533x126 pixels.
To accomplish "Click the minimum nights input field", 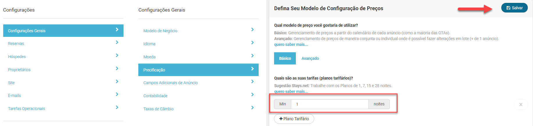I will tap(330, 104).
